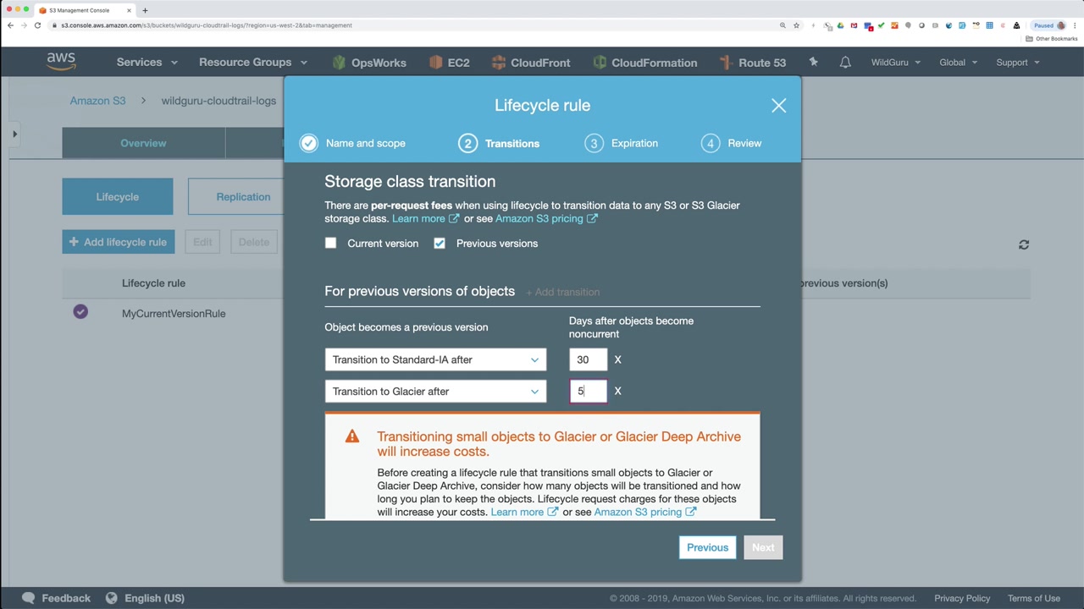Open Amazon S3 pricing link under Storage class transition
Image resolution: width=1084 pixels, height=609 pixels.
point(546,218)
